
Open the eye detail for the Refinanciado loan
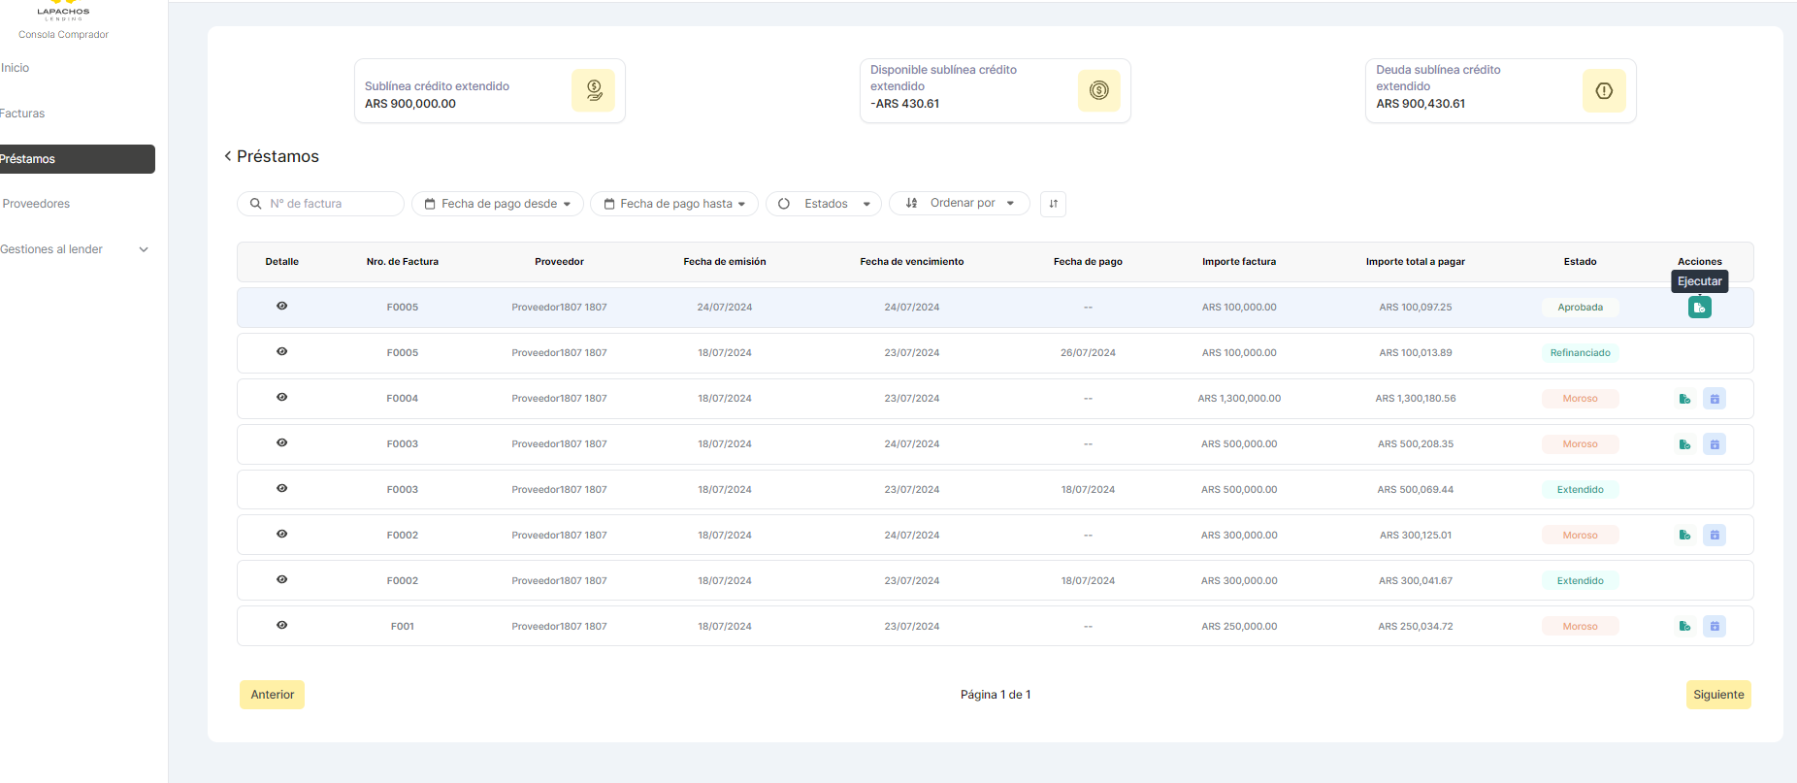pyautogui.click(x=281, y=352)
